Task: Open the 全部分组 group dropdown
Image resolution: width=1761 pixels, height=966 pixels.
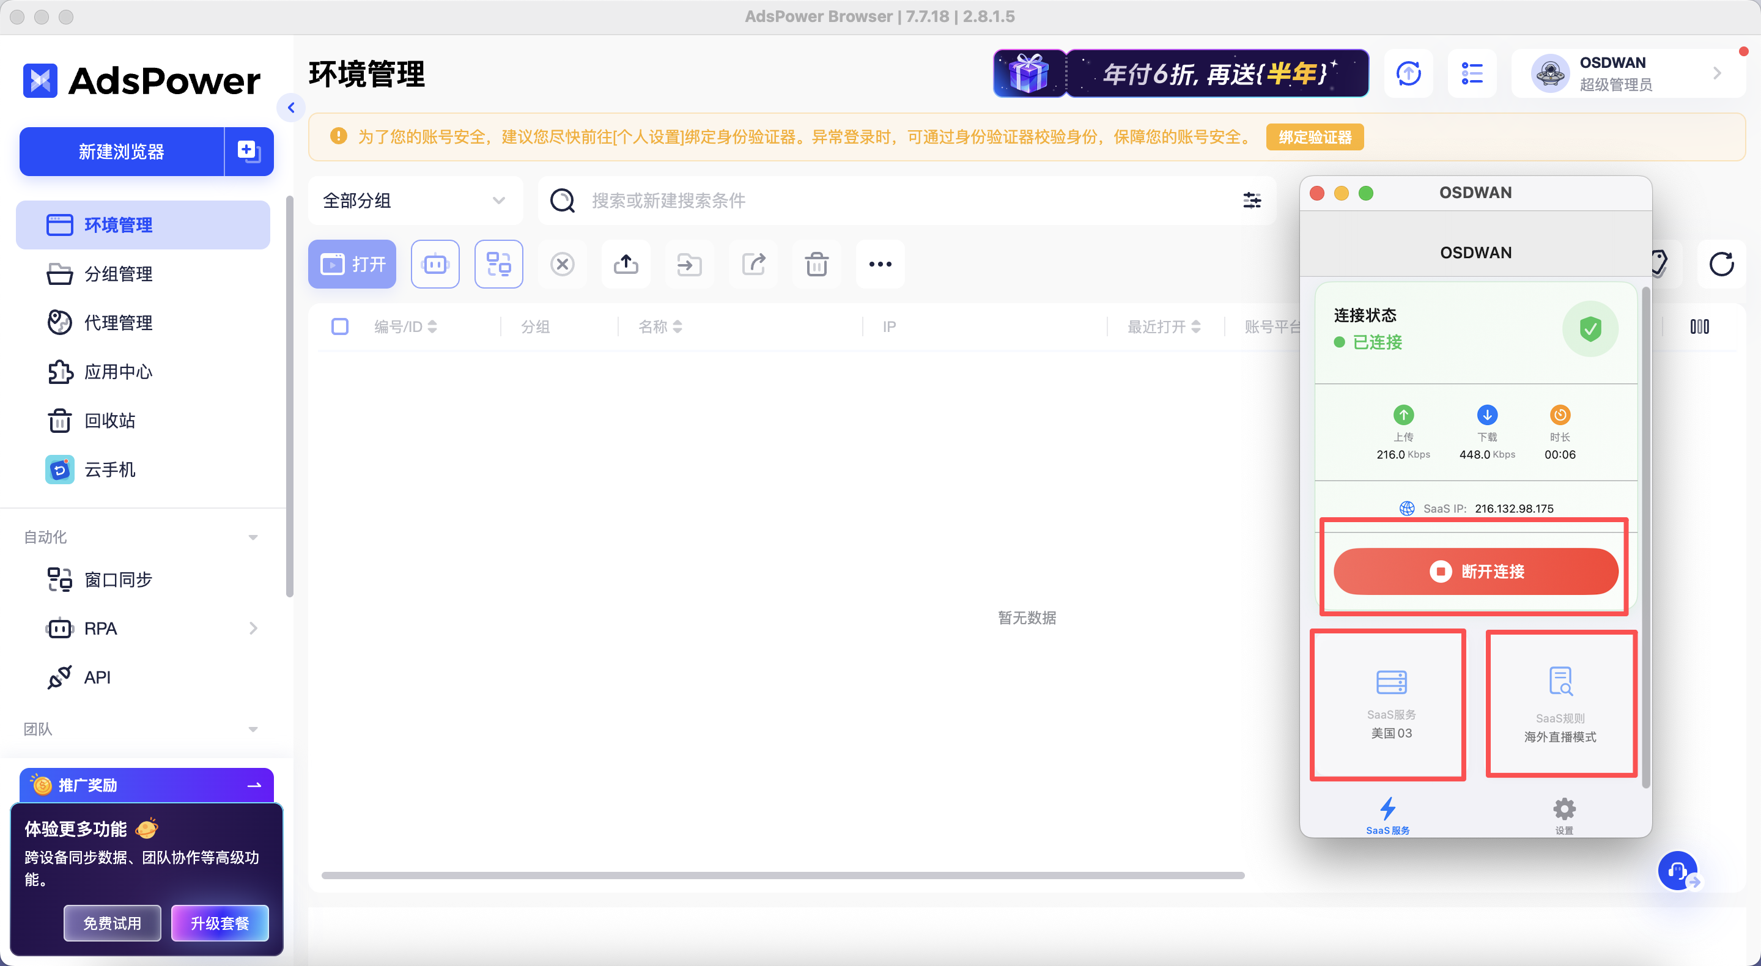Action: pyautogui.click(x=415, y=201)
